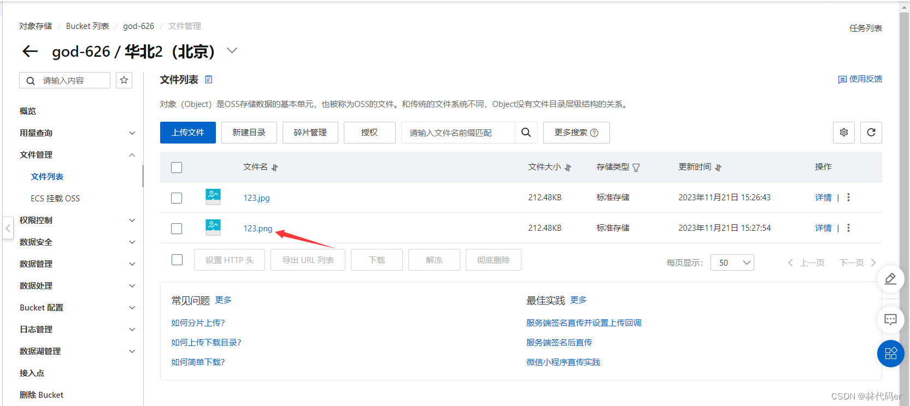Expand 数据管理 menu
Screen dimensions: 910x406
[132, 264]
